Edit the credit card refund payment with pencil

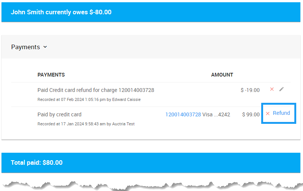click(x=282, y=89)
